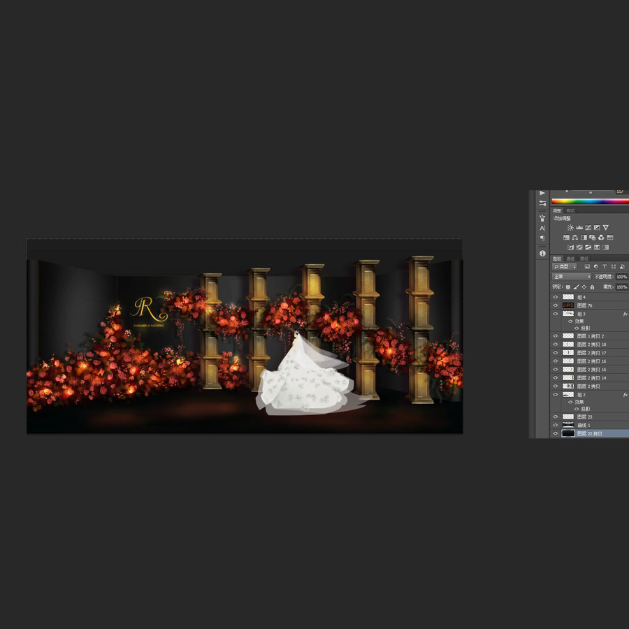Viewport: 629px width, 629px height.
Task: Hide the 组 4 group layer
Action: [556, 297]
